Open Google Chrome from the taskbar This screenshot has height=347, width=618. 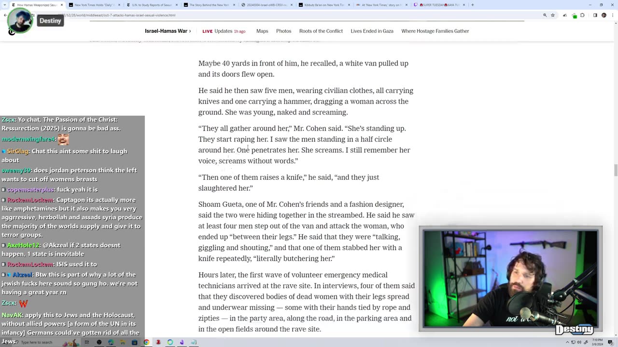click(x=146, y=342)
